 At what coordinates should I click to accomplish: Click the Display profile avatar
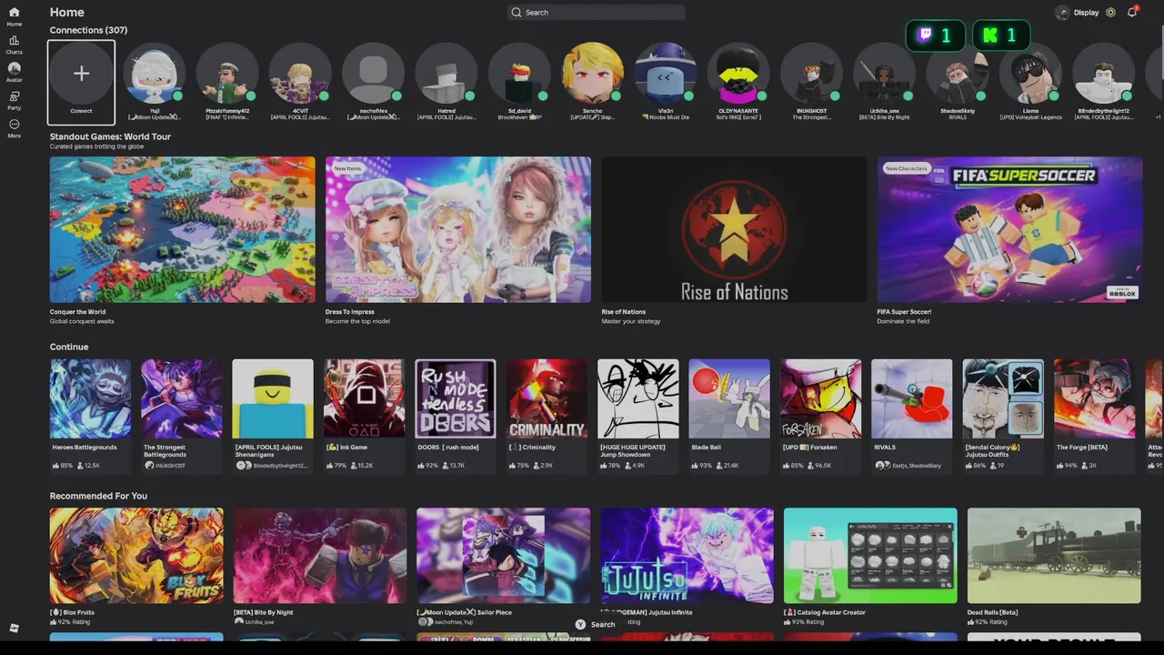click(1062, 13)
